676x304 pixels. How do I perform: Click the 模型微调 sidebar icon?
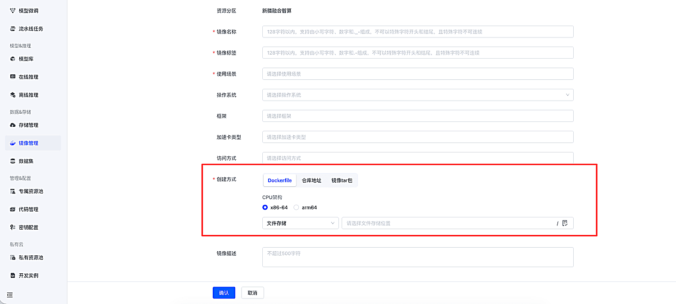(13, 10)
